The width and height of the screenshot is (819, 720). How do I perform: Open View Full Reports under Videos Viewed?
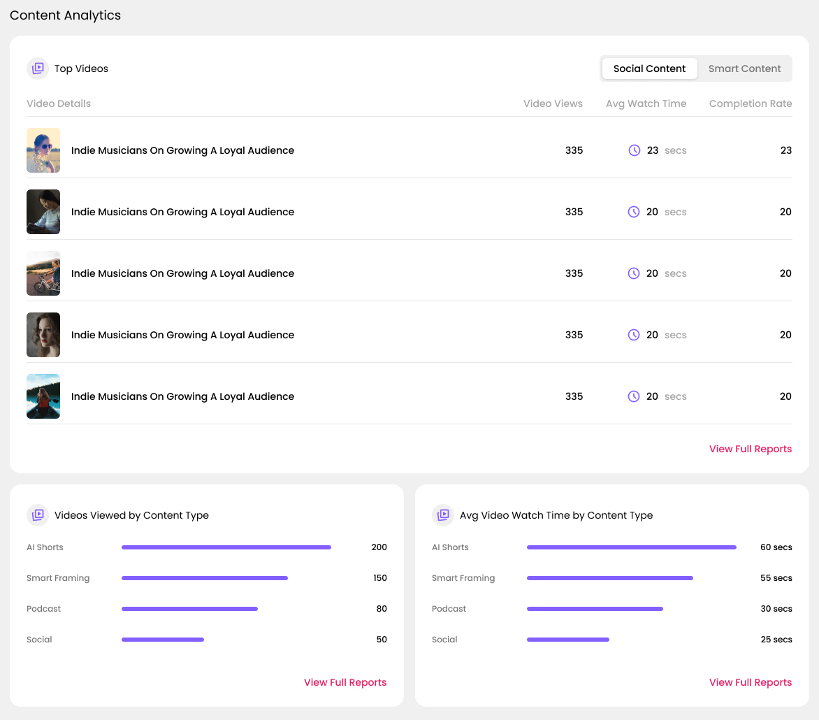345,682
